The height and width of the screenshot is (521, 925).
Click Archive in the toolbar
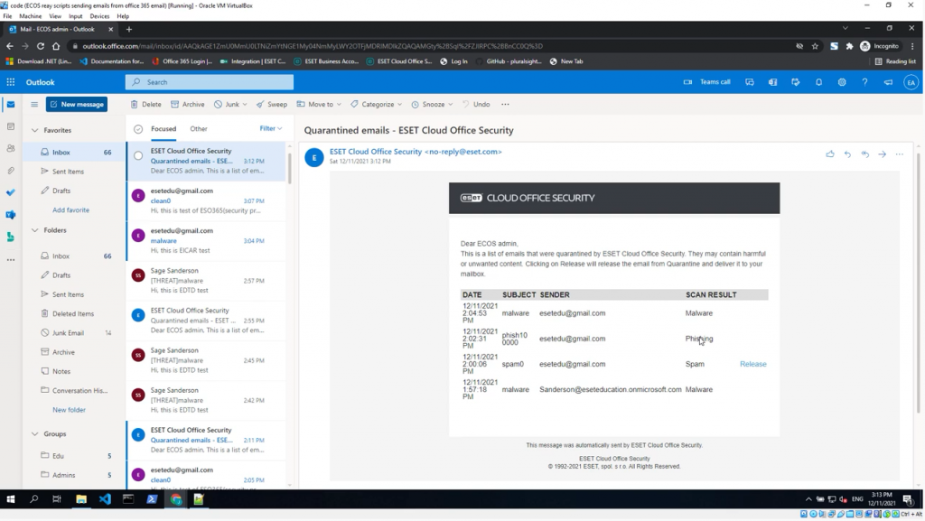click(x=188, y=105)
